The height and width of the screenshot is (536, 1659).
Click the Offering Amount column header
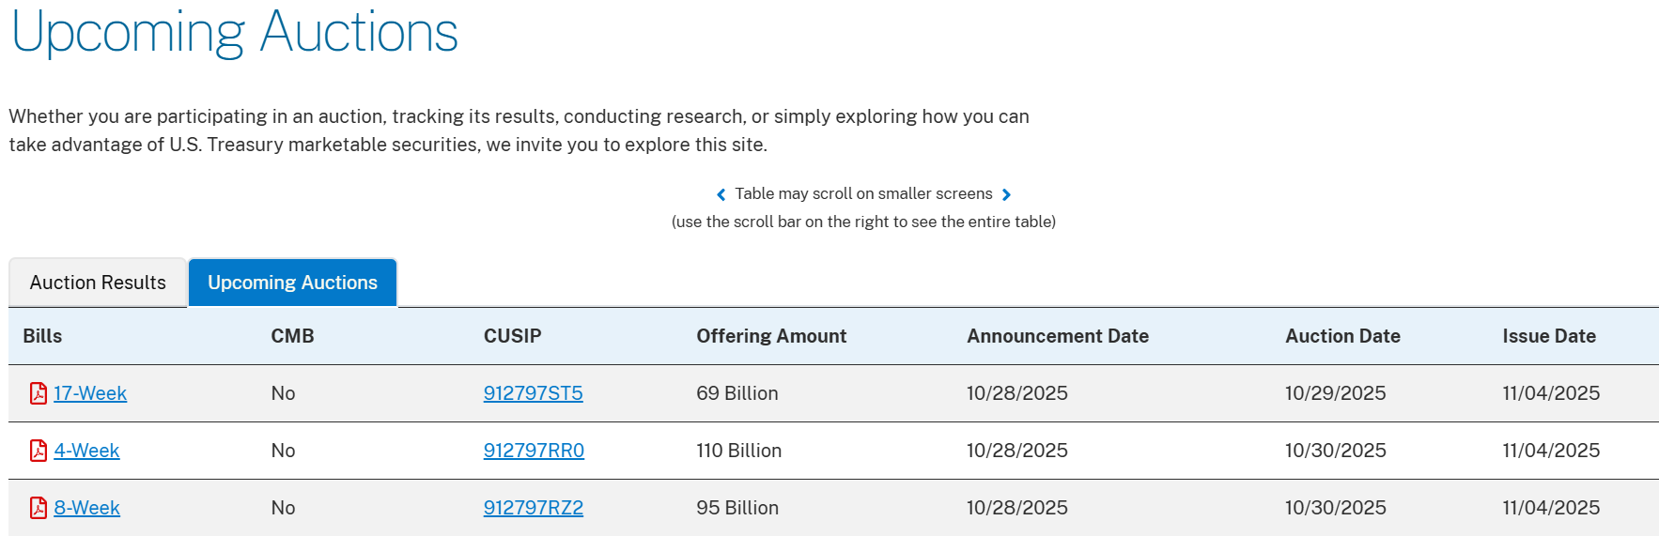pyautogui.click(x=771, y=336)
